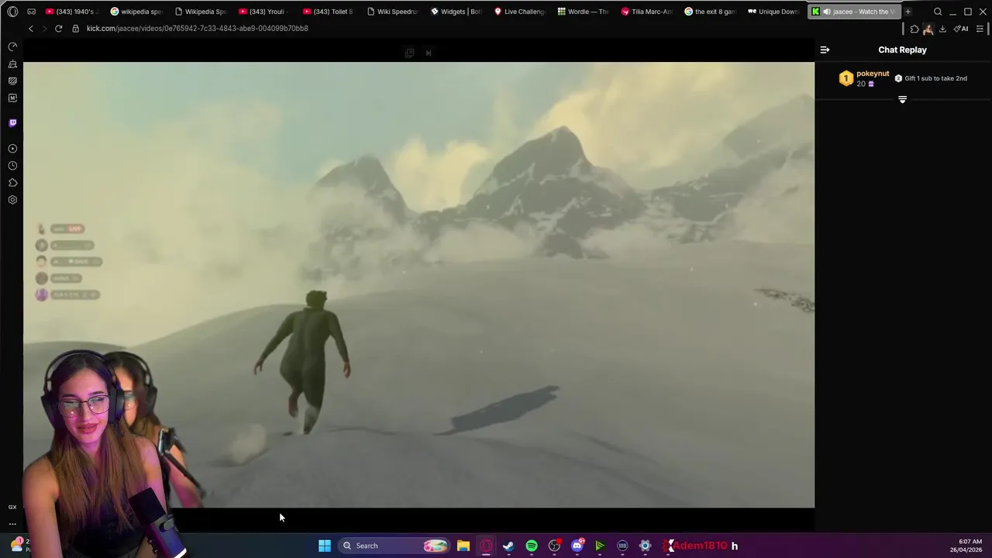Viewport: 992px width, 558px height.
Task: Open File Explorer from the taskbar
Action: pyautogui.click(x=463, y=546)
